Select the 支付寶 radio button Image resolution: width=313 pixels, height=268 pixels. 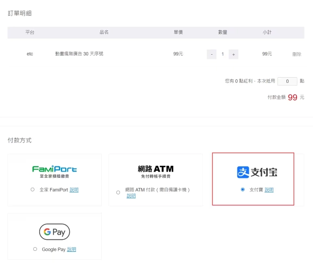click(243, 190)
